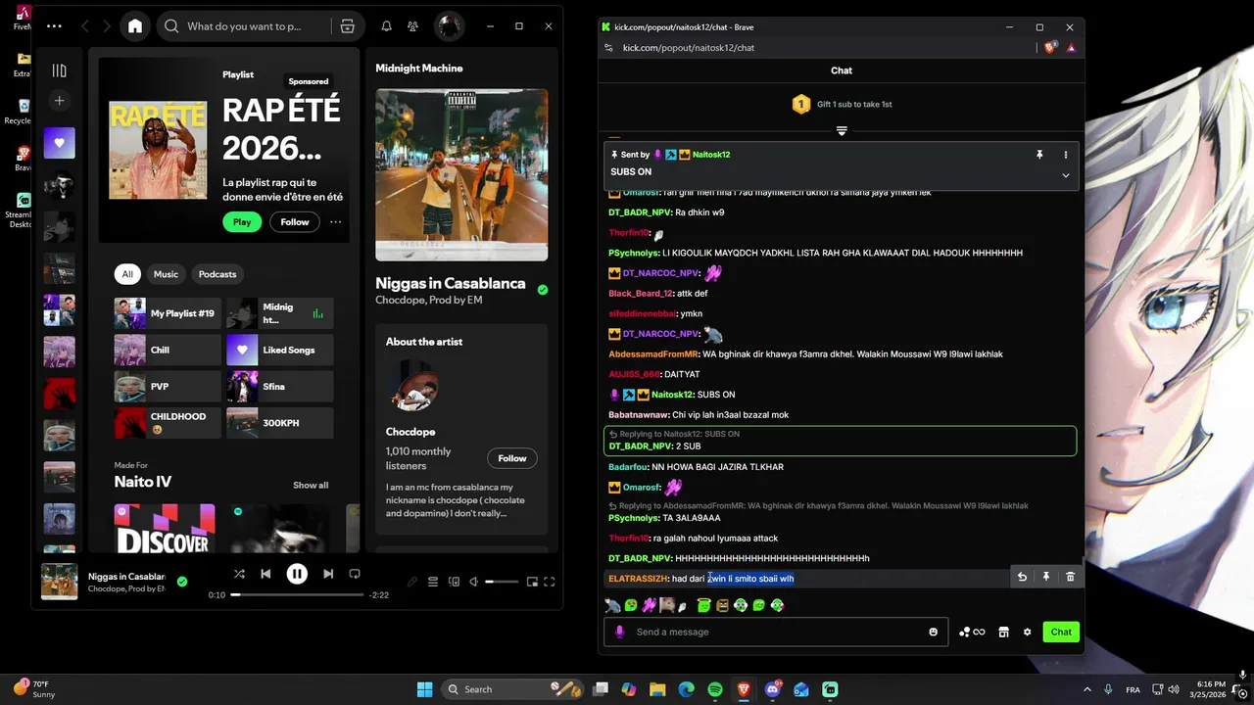Viewport: 1254px width, 705px height.
Task: Open Spotify Browse icon in search bar
Action: pos(347,26)
